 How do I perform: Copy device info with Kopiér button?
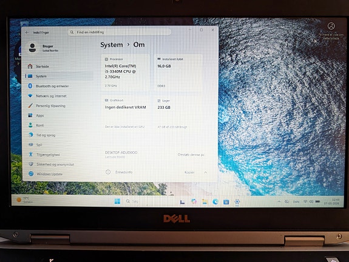point(189,172)
